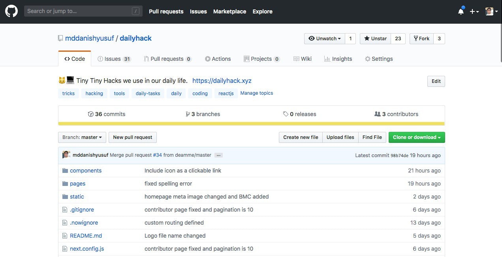Image resolution: width=502 pixels, height=257 pixels.
Task: Switch to the Actions tab
Action: (x=218, y=59)
